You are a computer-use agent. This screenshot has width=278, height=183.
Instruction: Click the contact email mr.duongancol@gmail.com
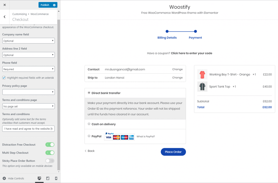point(125,70)
